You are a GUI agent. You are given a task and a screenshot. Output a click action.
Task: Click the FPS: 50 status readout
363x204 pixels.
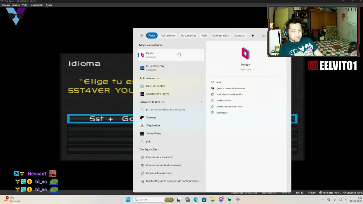coord(299,193)
